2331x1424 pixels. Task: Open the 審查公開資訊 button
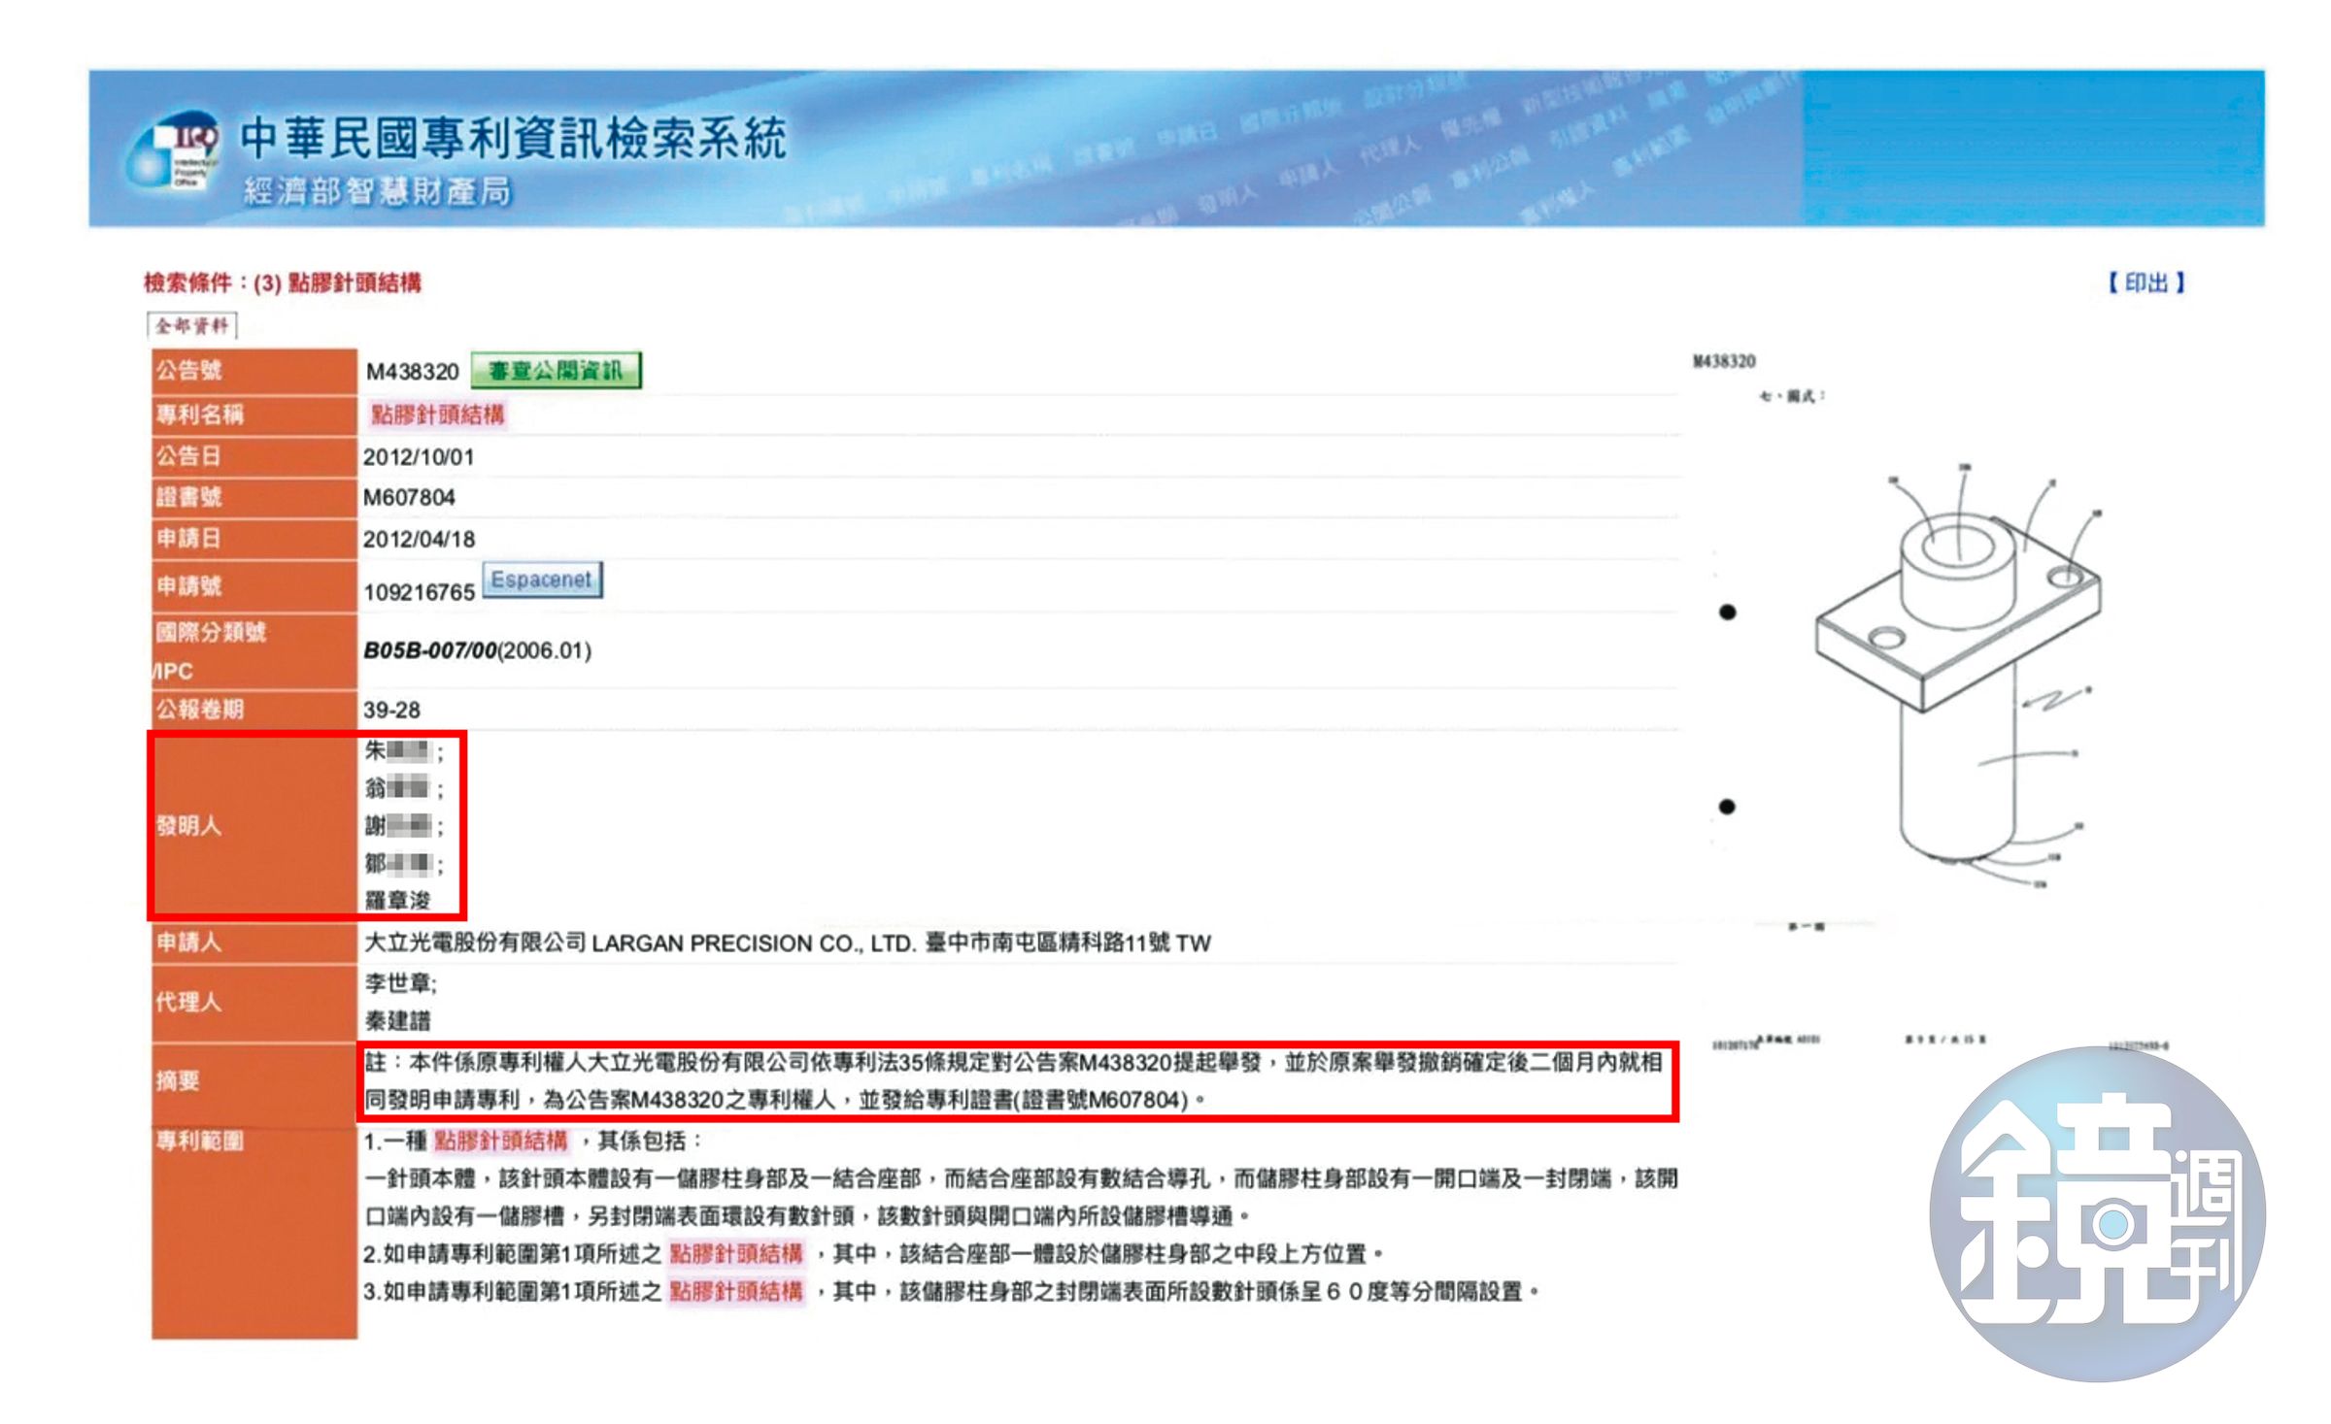556,371
